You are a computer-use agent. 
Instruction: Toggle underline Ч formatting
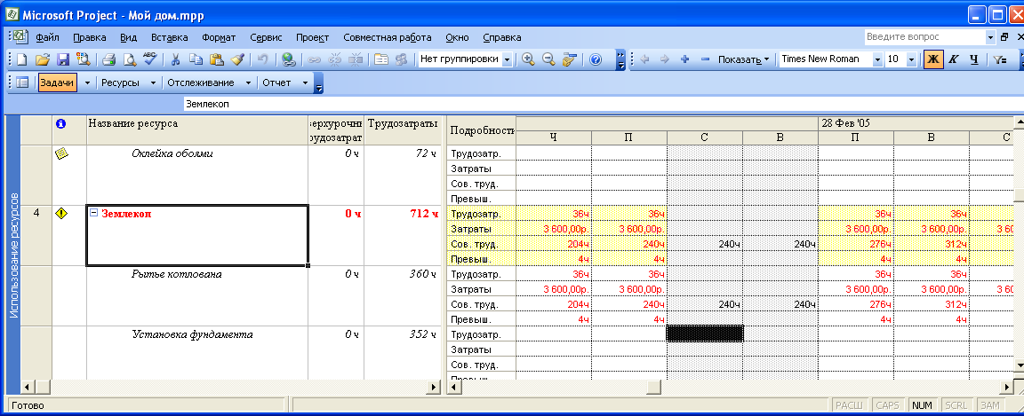coord(973,59)
